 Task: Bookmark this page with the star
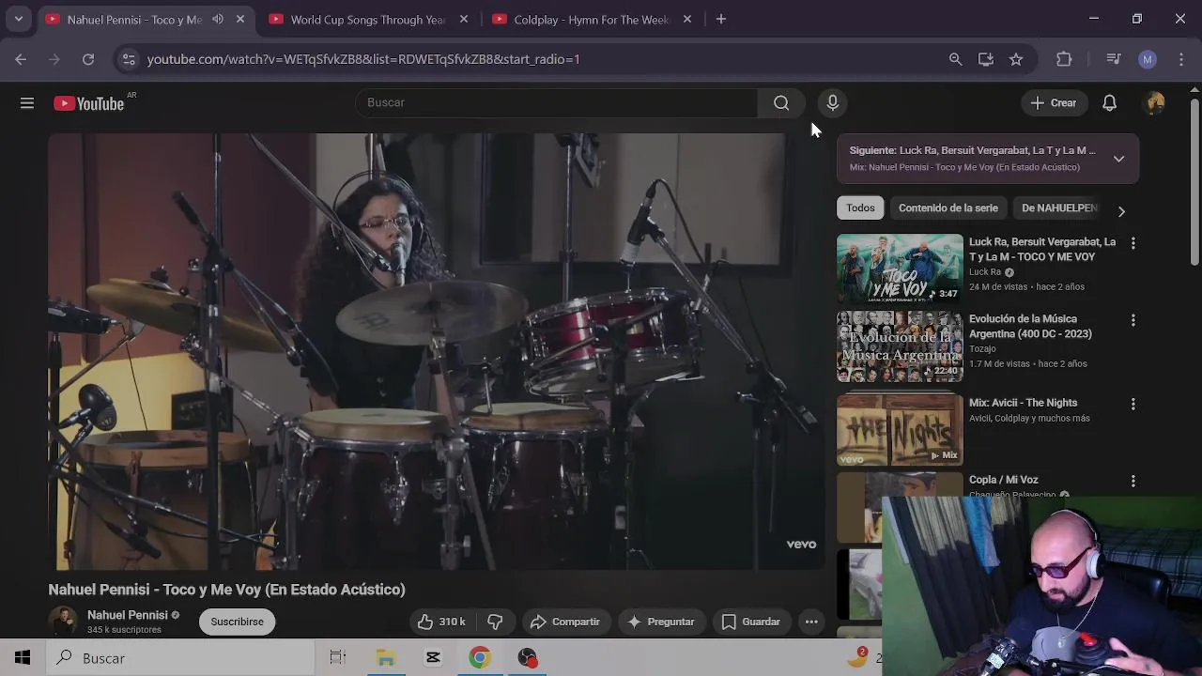click(x=1016, y=59)
